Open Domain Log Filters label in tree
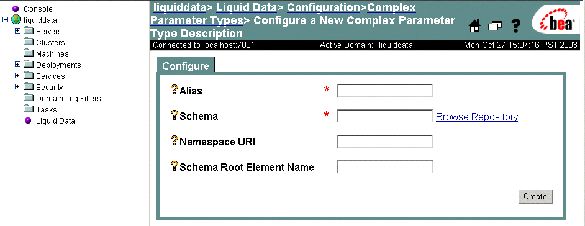The width and height of the screenshot is (585, 226). tap(69, 99)
